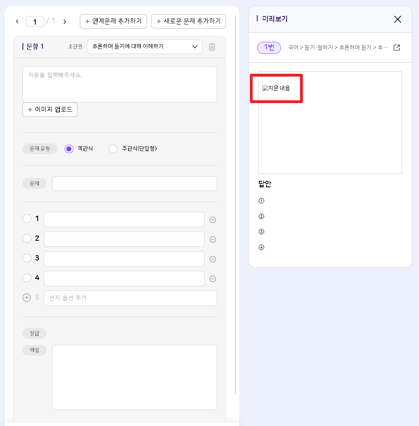Screen dimensions: 419x426
Task: Click 연계문제 추가하기 button
Action: (114, 21)
